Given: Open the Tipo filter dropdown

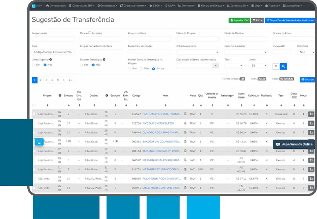Looking at the screenshot, I should (233, 65).
